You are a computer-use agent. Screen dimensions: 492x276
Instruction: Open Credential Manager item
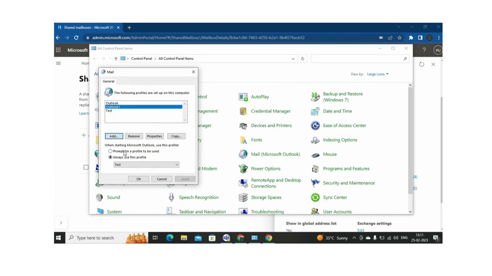264,111
